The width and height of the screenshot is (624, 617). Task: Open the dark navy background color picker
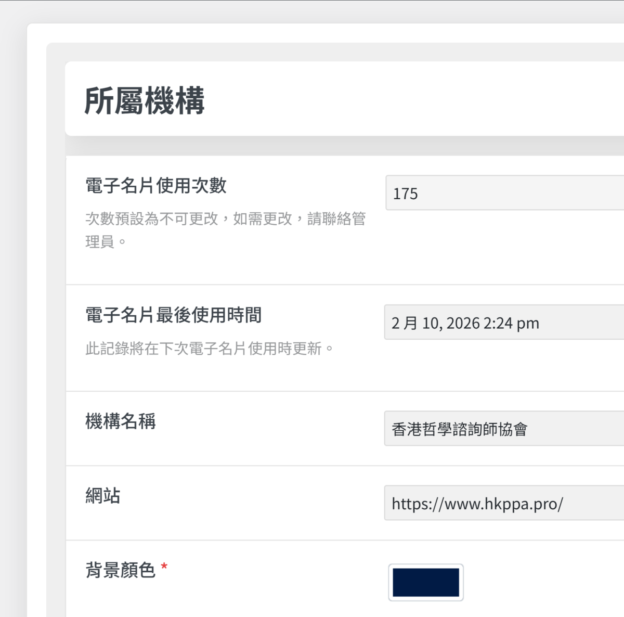425,582
